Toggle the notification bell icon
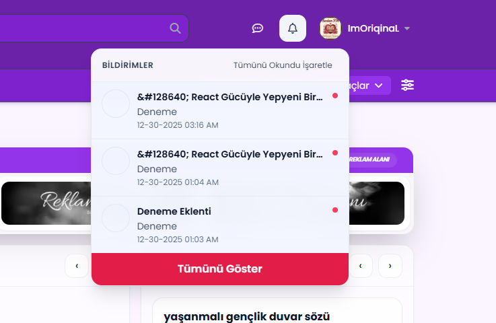Screen dimensions: 496x323 [x=292, y=28]
